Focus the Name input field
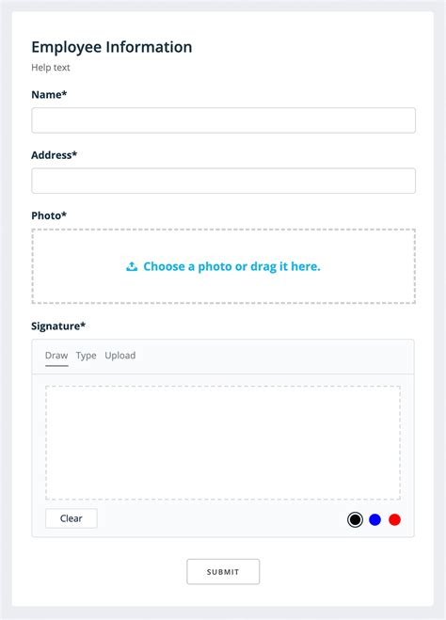This screenshot has width=446, height=620. pyautogui.click(x=223, y=120)
